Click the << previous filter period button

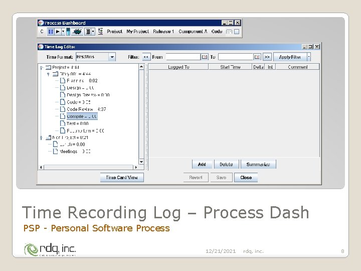146,57
